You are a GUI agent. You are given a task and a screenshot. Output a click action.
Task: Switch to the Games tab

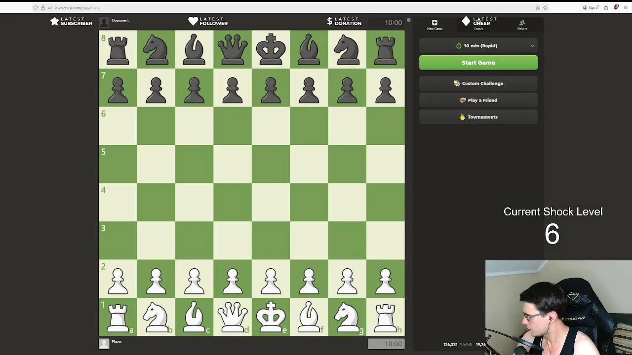click(478, 25)
